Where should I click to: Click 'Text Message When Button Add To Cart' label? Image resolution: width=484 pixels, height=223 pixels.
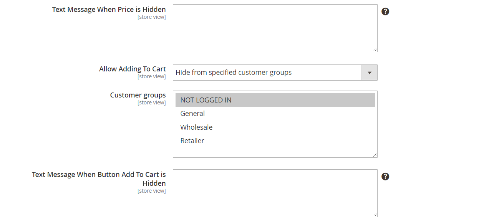coord(99,175)
